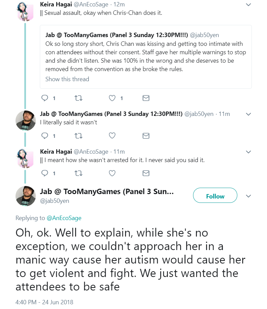Reply to "I literally said it wasn't" tweet
This screenshot has width=267, height=309.
coord(45,135)
